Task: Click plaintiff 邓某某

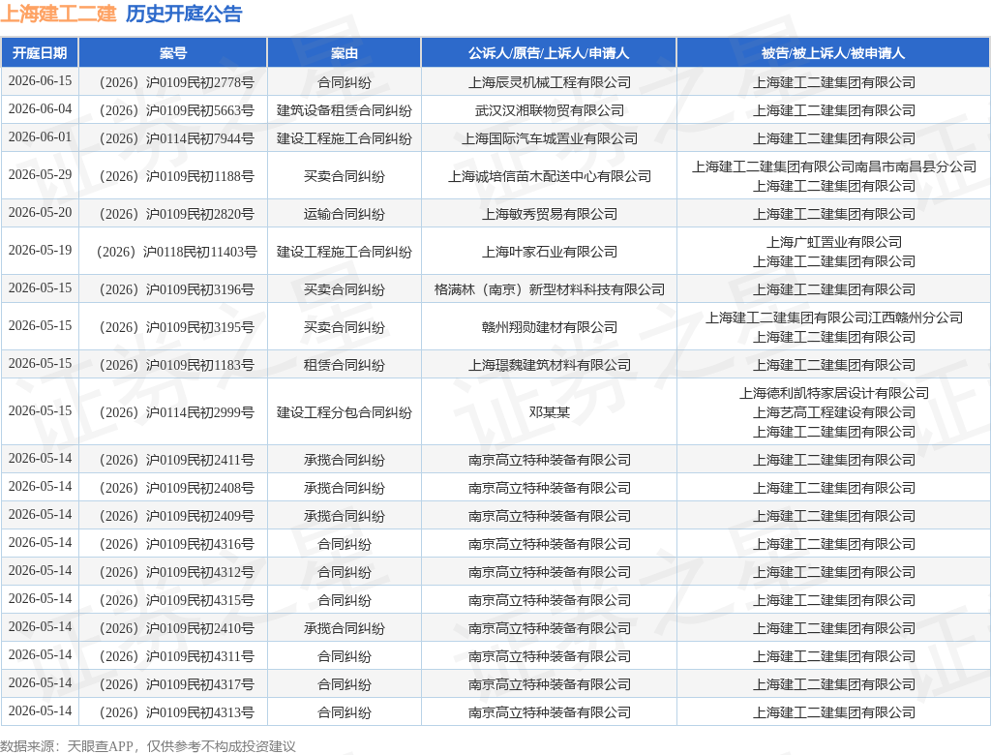Action: pos(550,412)
